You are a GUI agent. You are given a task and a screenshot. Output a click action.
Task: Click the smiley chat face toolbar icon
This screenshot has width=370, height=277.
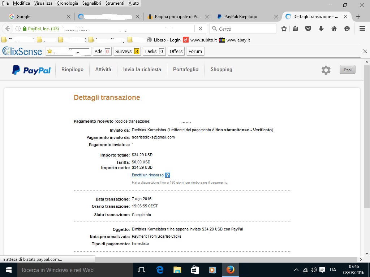pyautogui.click(x=347, y=29)
